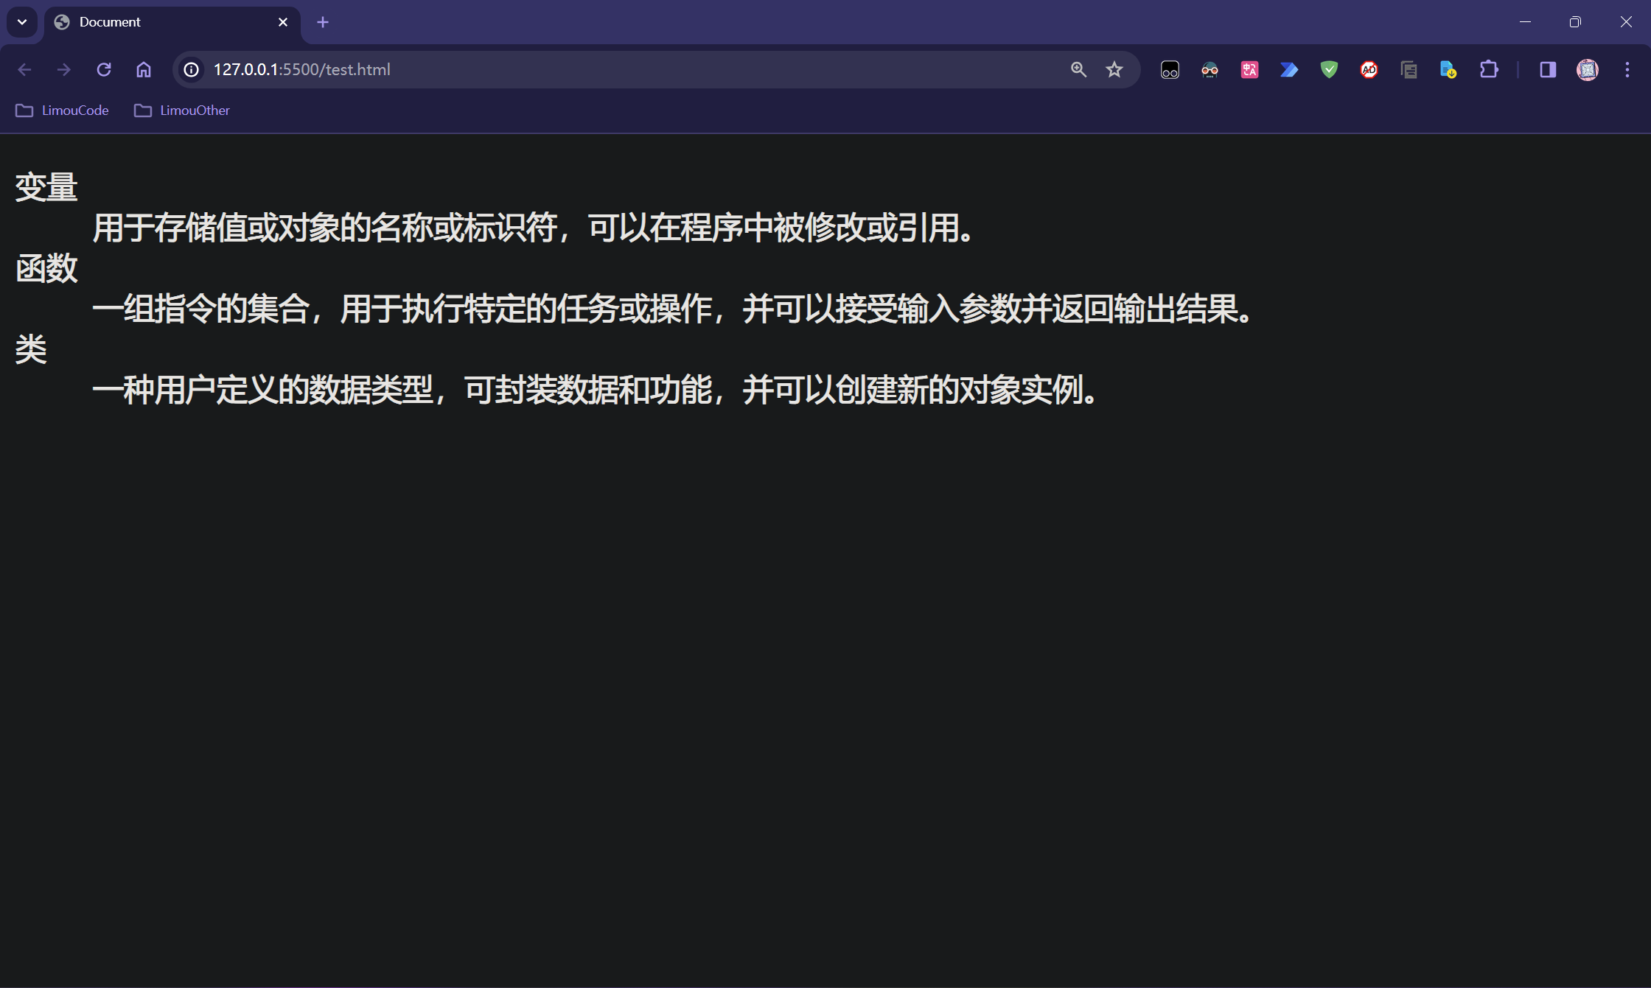Bookmark this page with the star icon
This screenshot has width=1651, height=988.
pos(1114,69)
